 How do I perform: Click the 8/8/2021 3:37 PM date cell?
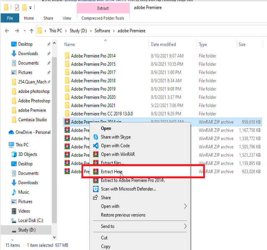[x=166, y=97]
